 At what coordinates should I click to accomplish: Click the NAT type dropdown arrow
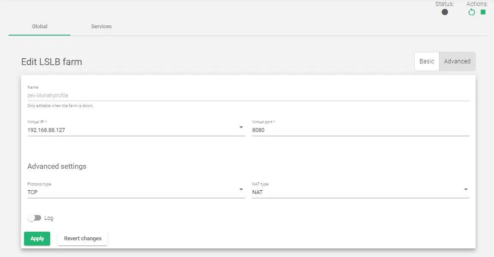pyautogui.click(x=466, y=189)
